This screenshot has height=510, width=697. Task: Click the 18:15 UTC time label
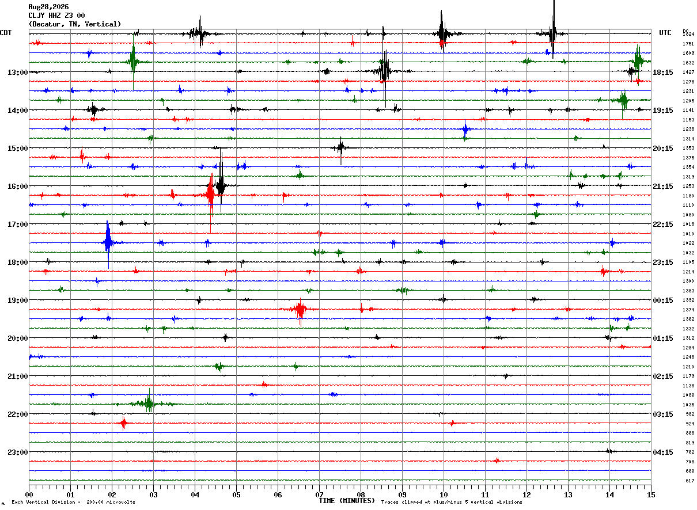(663, 73)
